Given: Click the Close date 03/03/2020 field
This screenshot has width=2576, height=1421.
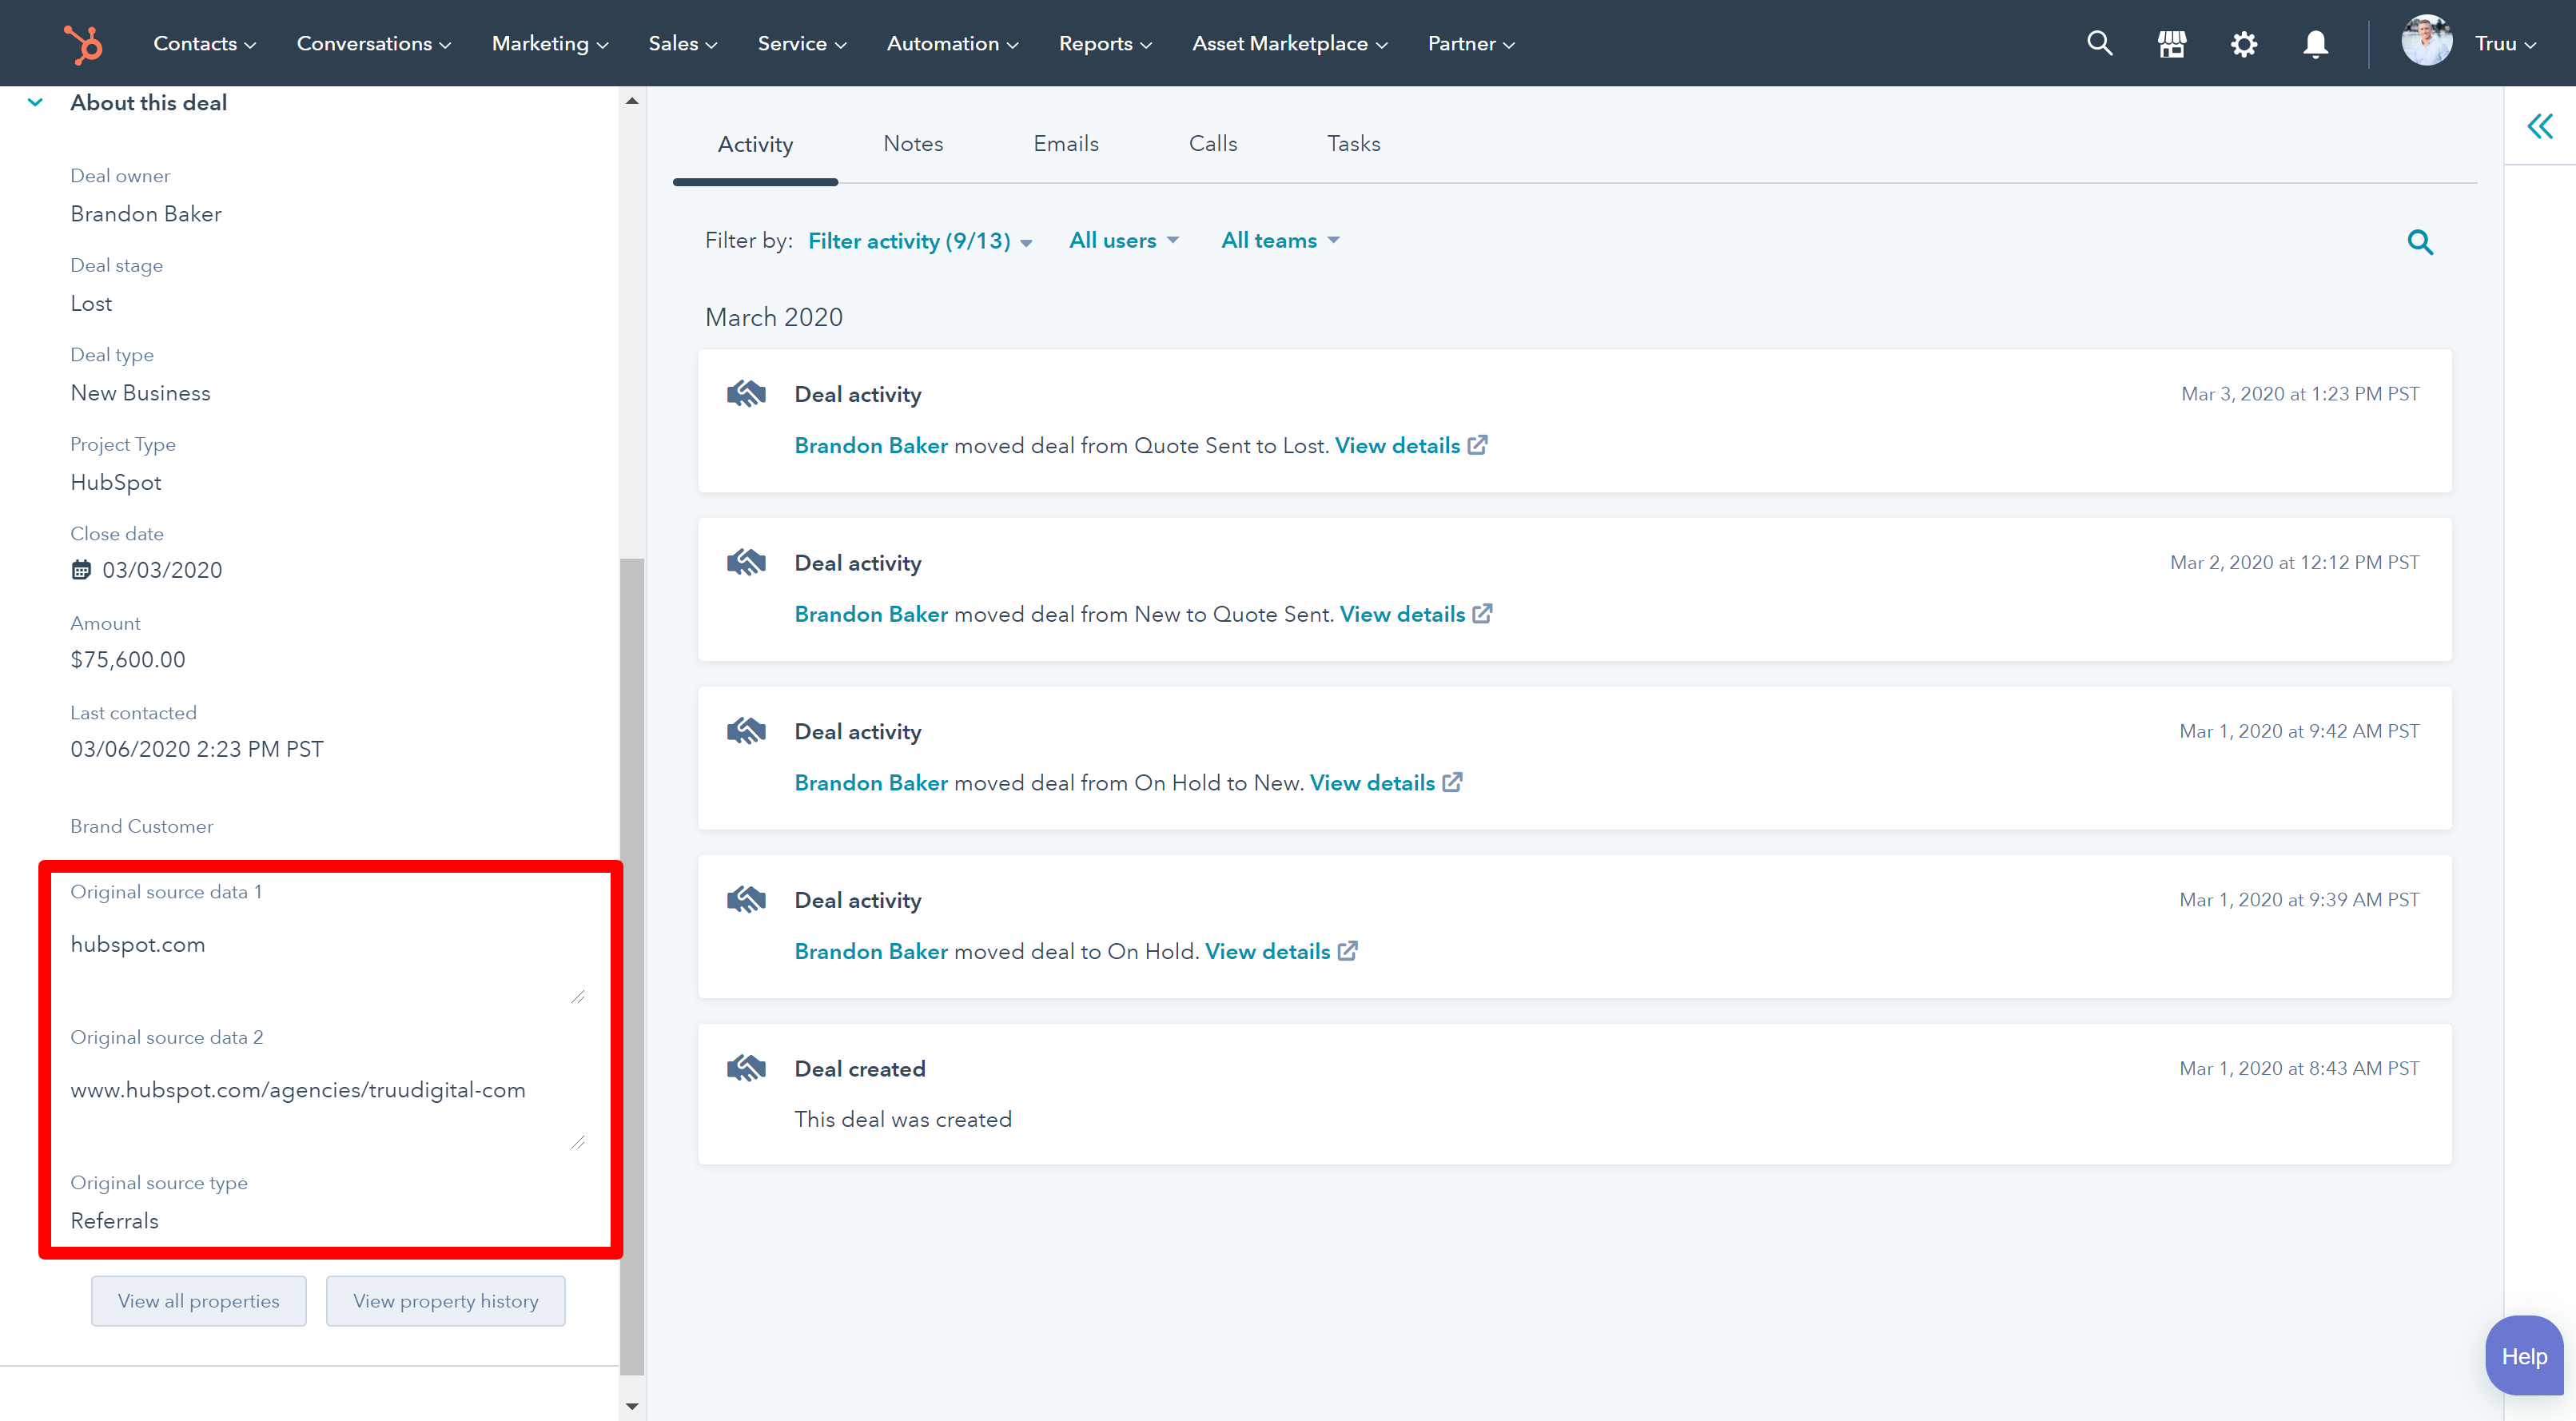Looking at the screenshot, I should coord(162,570).
